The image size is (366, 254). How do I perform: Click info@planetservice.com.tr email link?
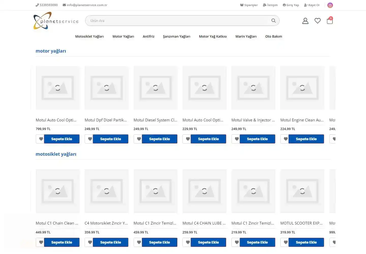point(85,5)
